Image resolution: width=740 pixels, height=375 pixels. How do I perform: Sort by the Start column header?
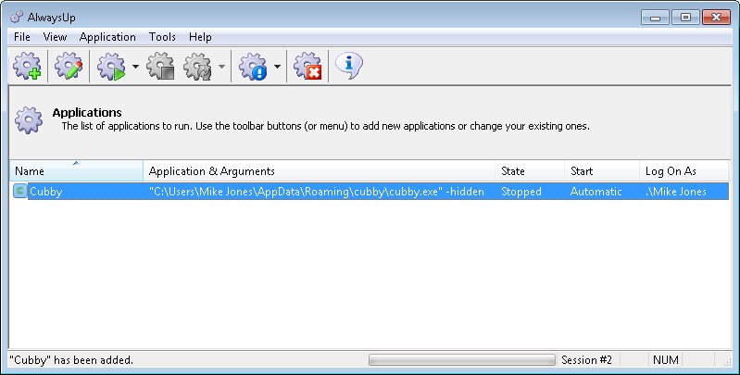point(602,170)
